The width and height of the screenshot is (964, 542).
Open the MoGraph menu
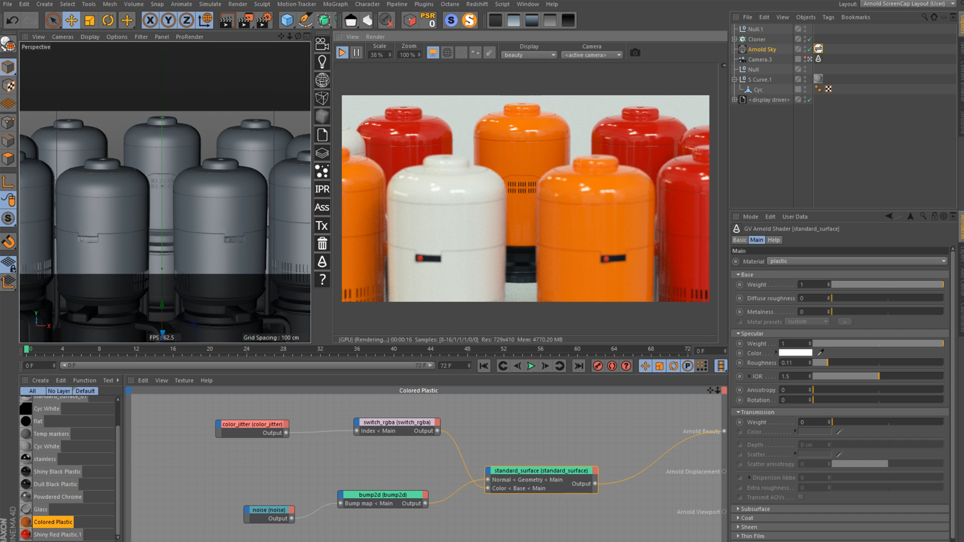335,4
